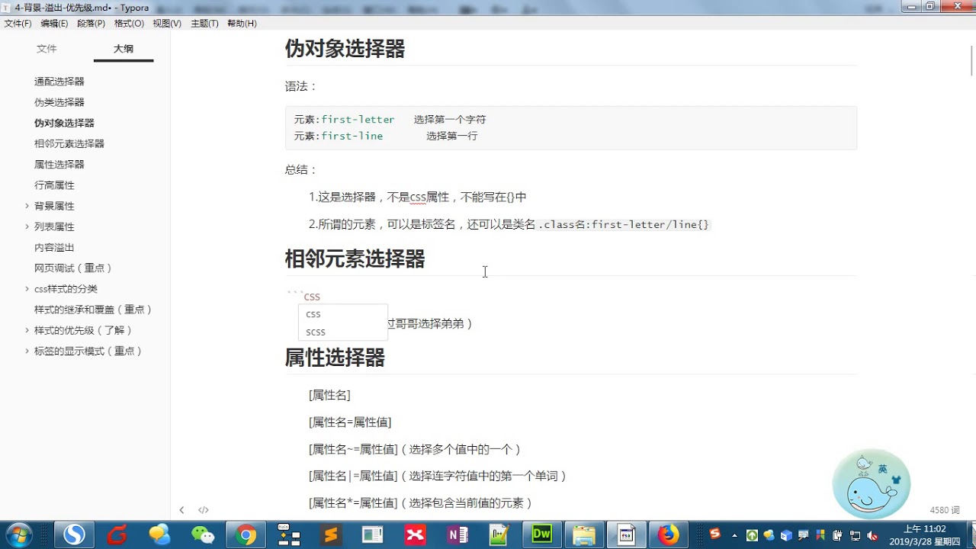Open the diagram tool taskbar icon

288,535
